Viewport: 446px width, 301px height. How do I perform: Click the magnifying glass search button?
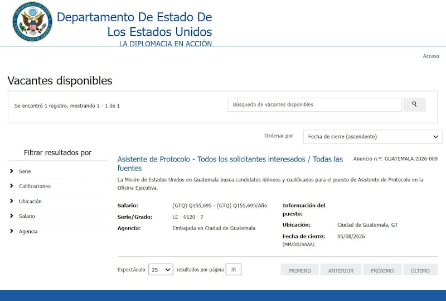pyautogui.click(x=414, y=104)
